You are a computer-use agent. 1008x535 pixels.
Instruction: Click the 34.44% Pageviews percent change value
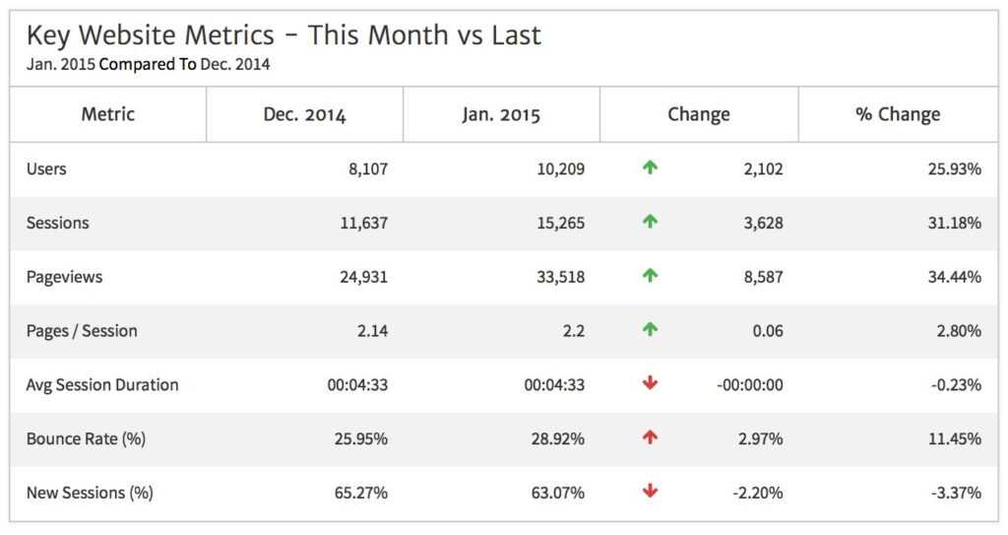(x=955, y=277)
